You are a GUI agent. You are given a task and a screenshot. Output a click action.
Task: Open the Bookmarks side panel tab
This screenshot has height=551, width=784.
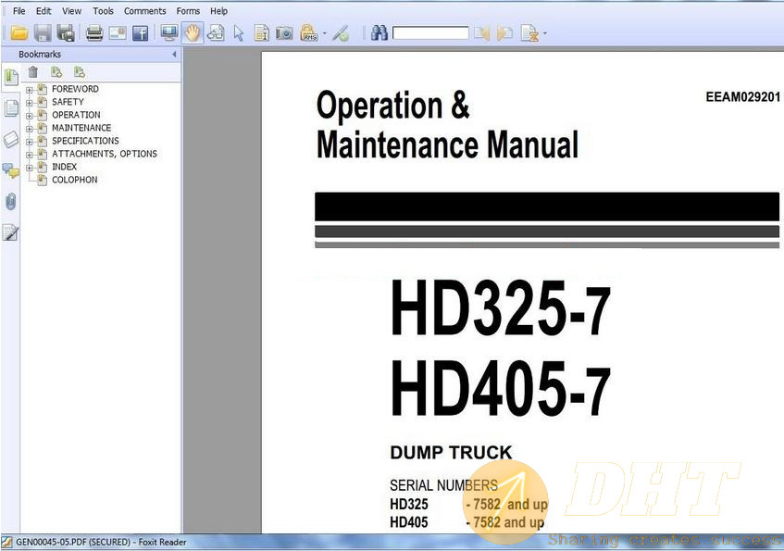(10, 77)
